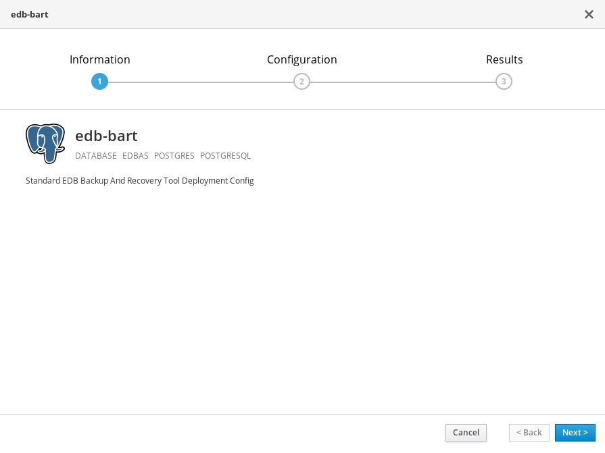Select step 2 circle indicator
605x453 pixels.
point(301,82)
